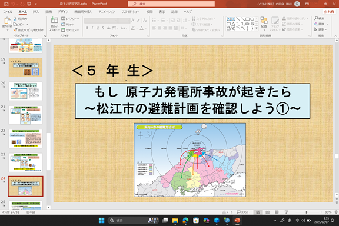Click the Redo icon

coord(22,4)
